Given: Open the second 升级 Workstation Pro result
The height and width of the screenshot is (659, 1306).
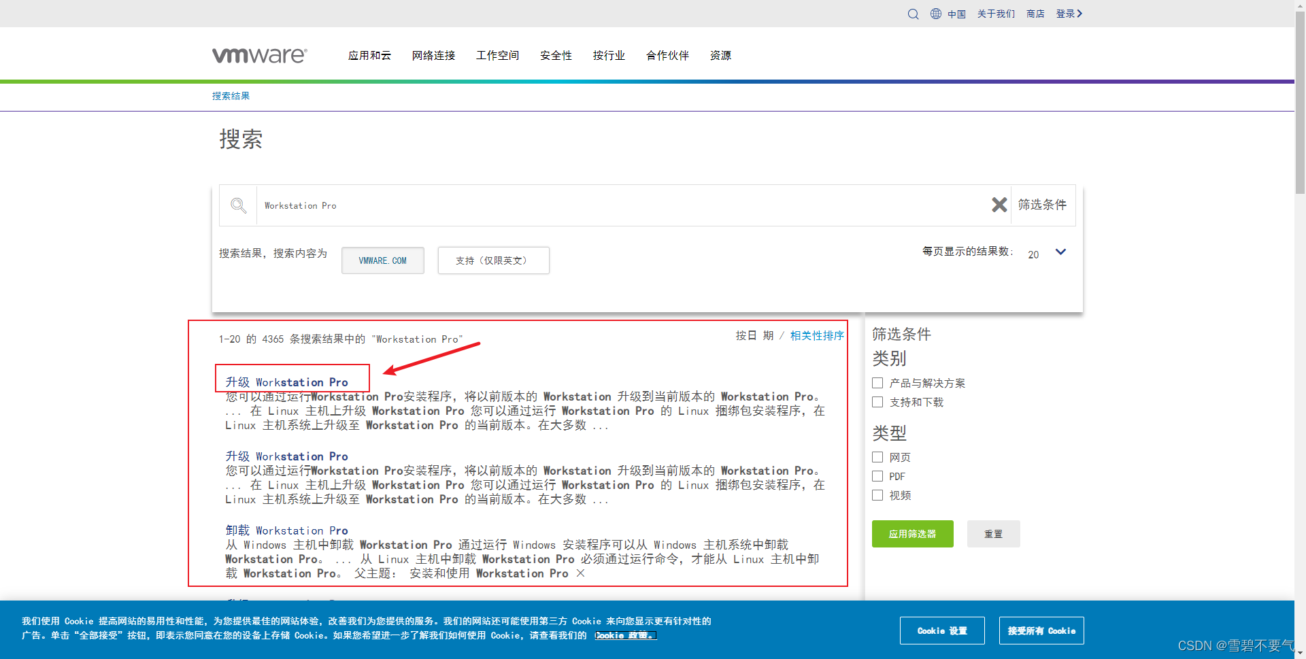Looking at the screenshot, I should pos(287,456).
